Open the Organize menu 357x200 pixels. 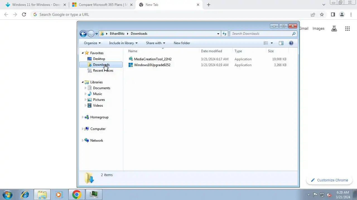coord(92,43)
